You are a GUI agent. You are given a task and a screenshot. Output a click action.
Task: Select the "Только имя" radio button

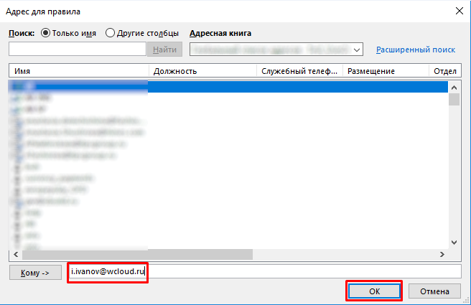pos(47,33)
